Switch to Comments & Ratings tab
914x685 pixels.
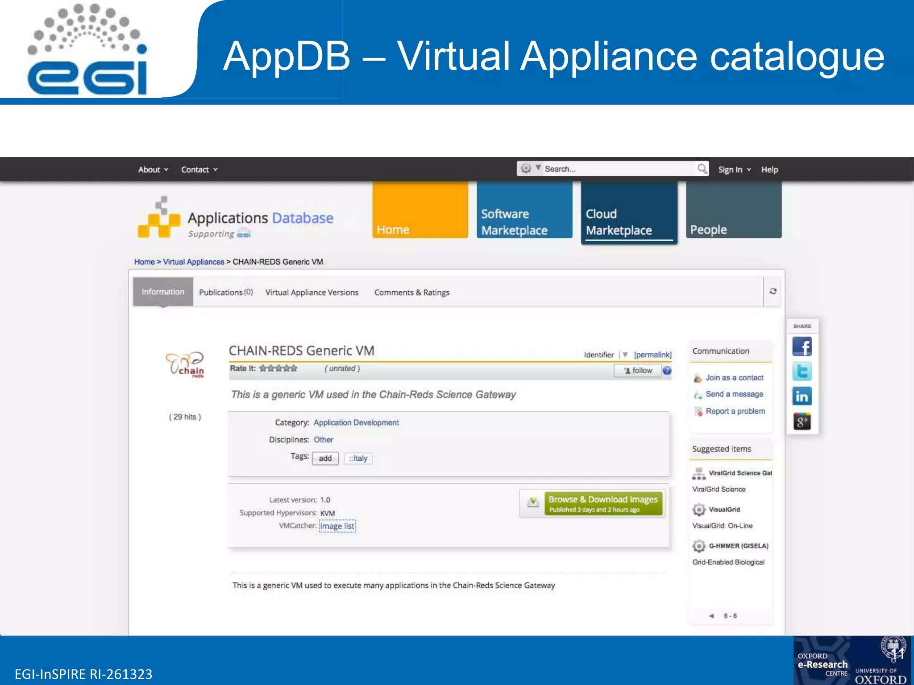point(412,292)
